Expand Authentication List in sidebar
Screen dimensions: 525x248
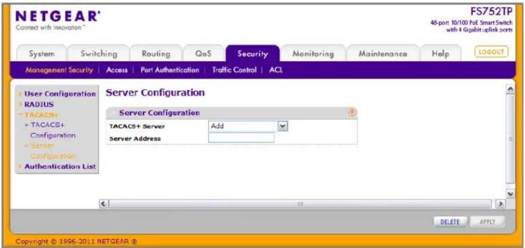[59, 166]
